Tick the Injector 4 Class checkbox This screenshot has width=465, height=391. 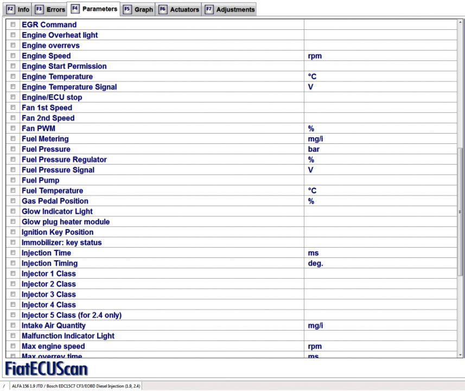coord(13,305)
